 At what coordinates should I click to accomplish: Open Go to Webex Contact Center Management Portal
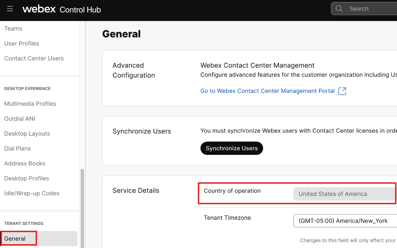[267, 91]
